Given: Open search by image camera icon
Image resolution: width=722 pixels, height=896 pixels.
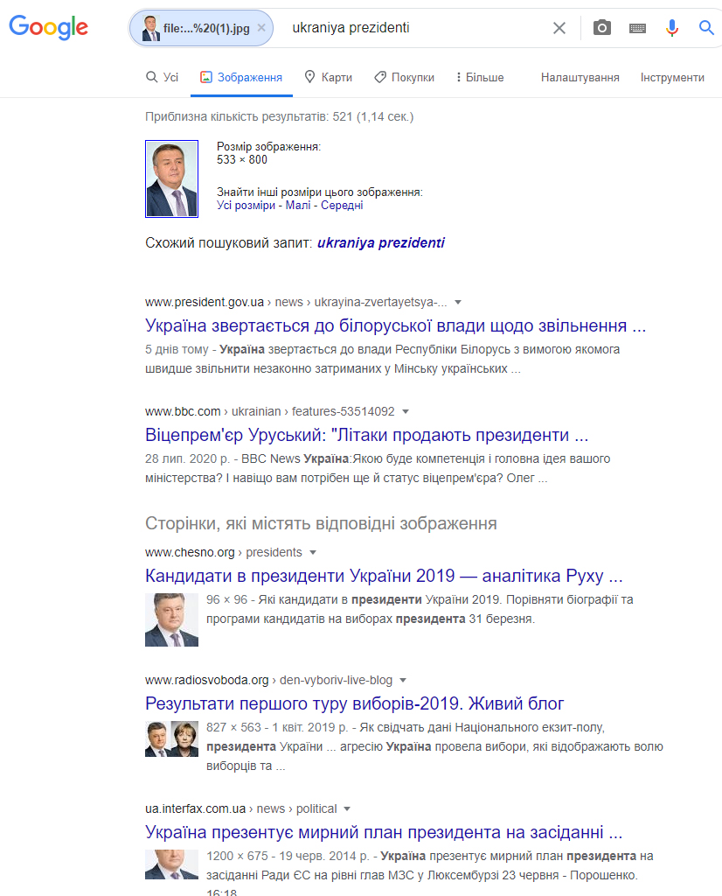Looking at the screenshot, I should (x=602, y=27).
